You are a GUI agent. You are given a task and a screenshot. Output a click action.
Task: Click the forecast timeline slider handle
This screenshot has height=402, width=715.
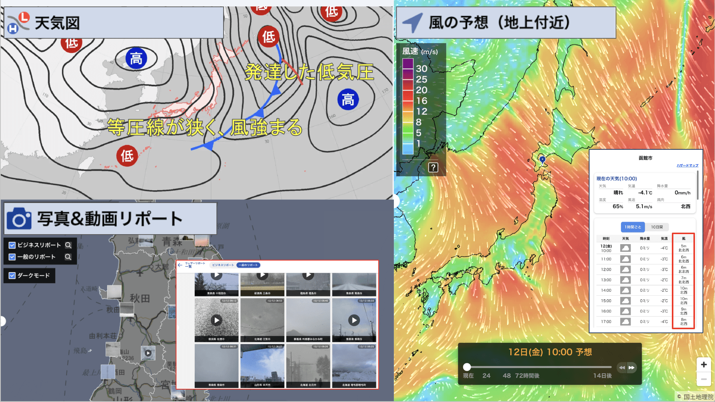coord(467,367)
